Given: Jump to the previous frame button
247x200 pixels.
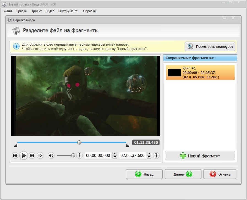Looking at the screenshot, I should tap(15, 155).
